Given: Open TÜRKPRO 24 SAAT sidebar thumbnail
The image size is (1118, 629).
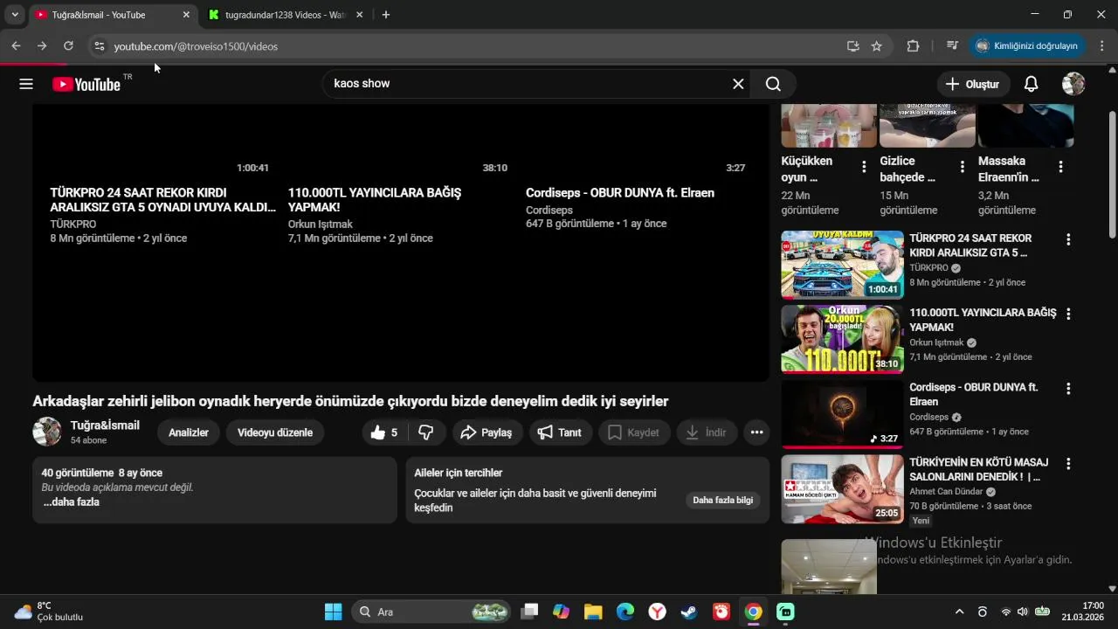Looking at the screenshot, I should (842, 265).
